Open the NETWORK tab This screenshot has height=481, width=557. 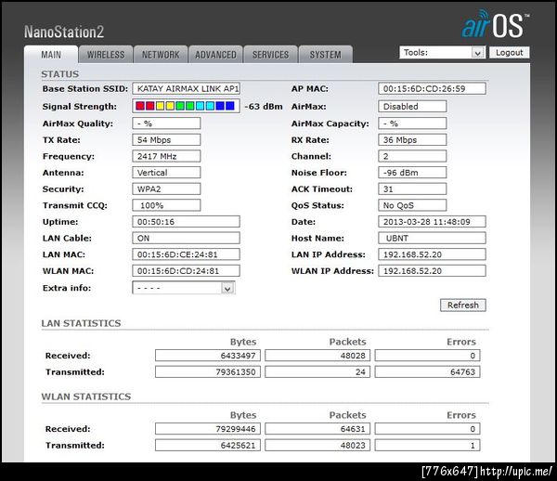coord(161,55)
